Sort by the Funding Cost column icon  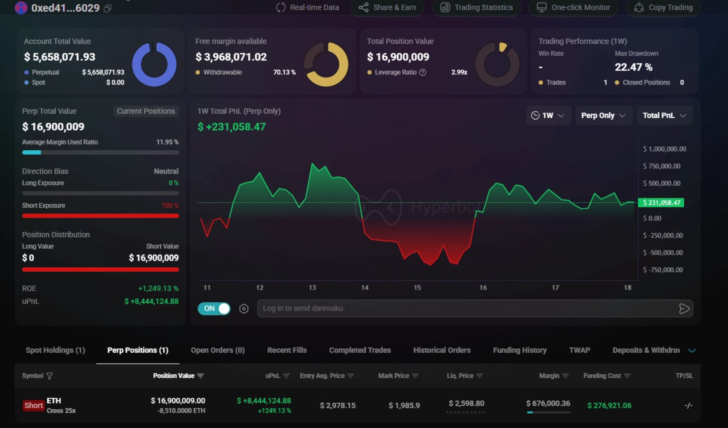[627, 376]
